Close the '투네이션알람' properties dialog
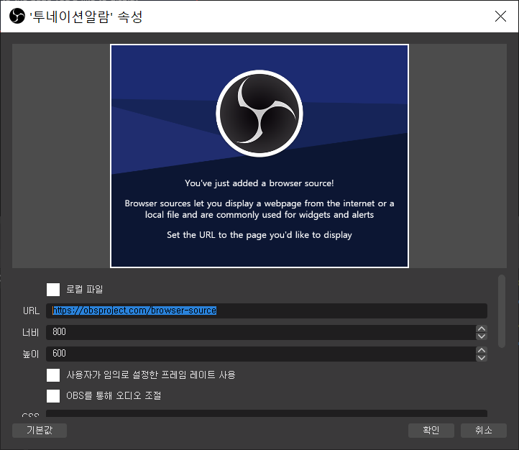Screen dimensions: 519x450 pos(500,16)
